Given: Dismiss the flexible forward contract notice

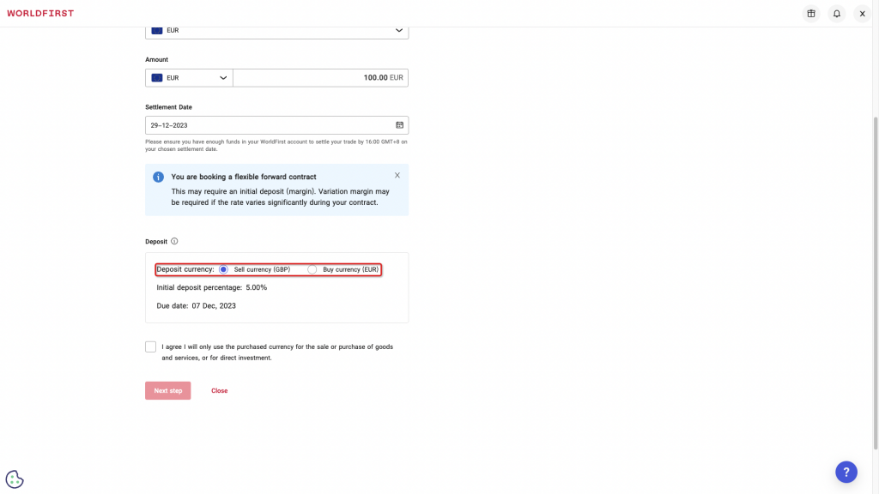Looking at the screenshot, I should coord(397,175).
